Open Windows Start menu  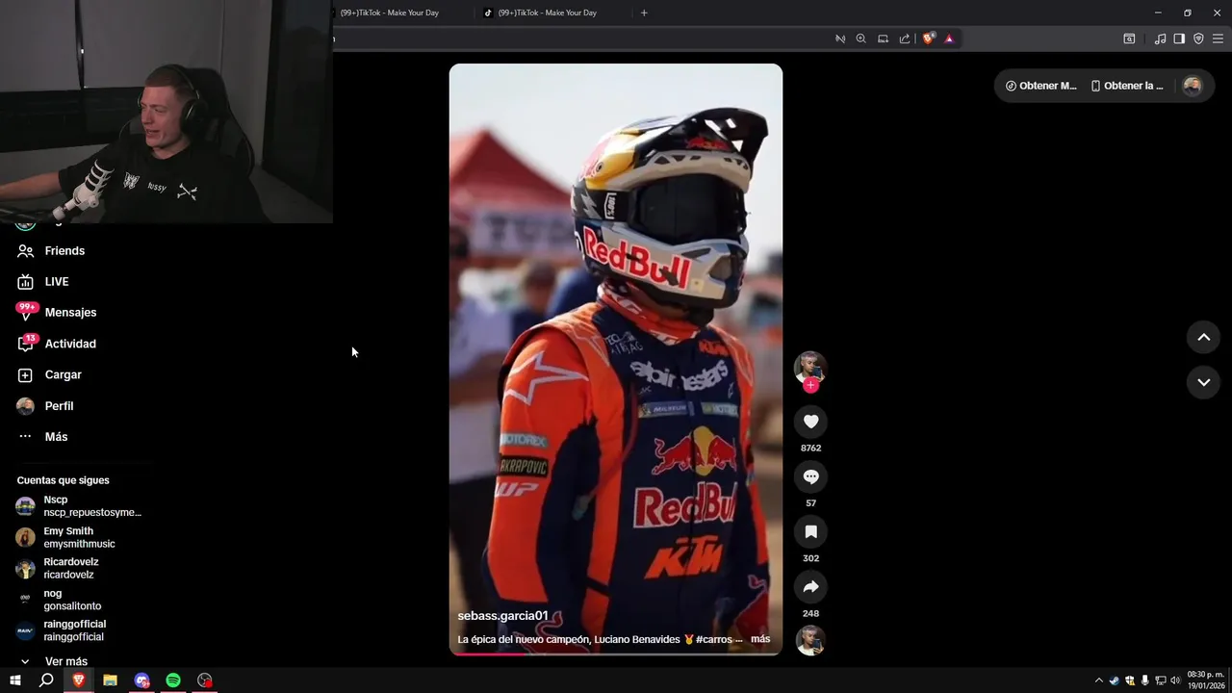[x=15, y=680]
